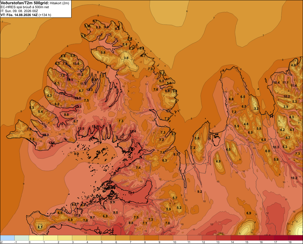Choose the dark red legend swatch for 17 to 18
Screen dimensions: 303x244
coord(281,238)
